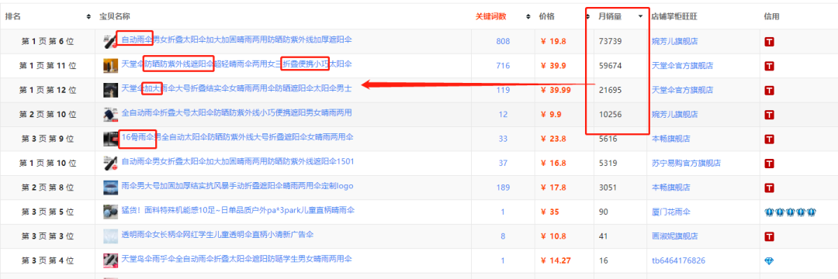Image resolution: width=838 pixels, height=279 pixels.
Task: Select the price ¥ 14.27
Action: click(x=556, y=260)
